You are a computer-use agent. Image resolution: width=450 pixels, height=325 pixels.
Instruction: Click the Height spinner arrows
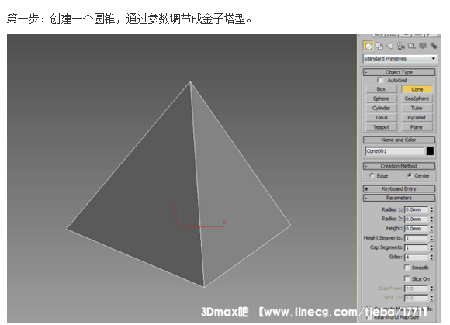pos(431,229)
